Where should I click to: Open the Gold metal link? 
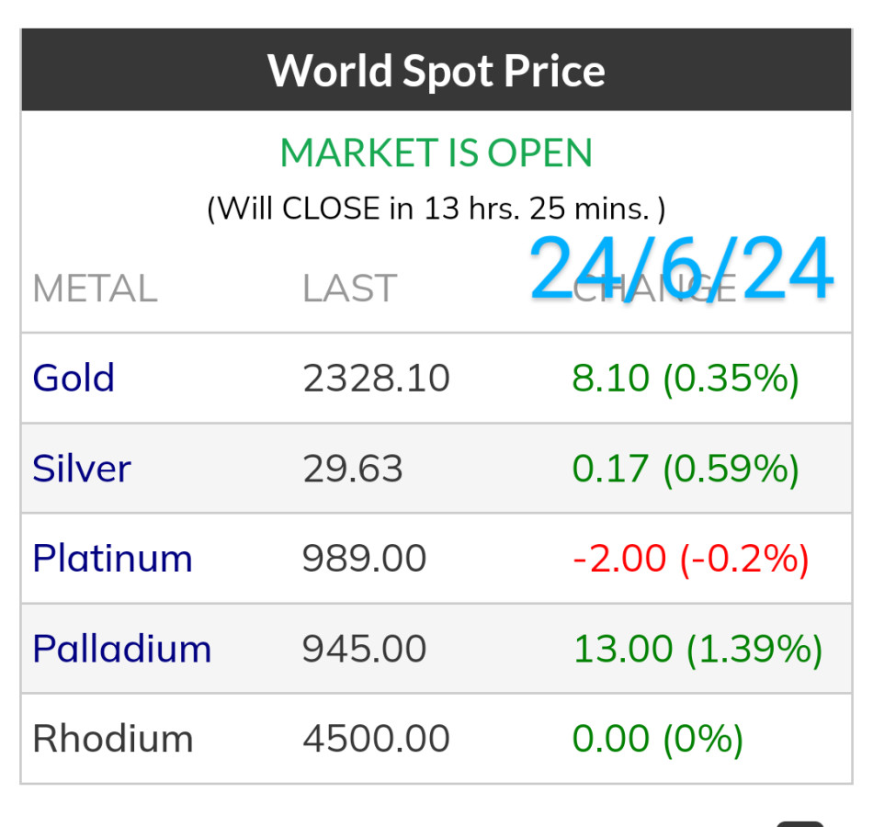tap(74, 378)
